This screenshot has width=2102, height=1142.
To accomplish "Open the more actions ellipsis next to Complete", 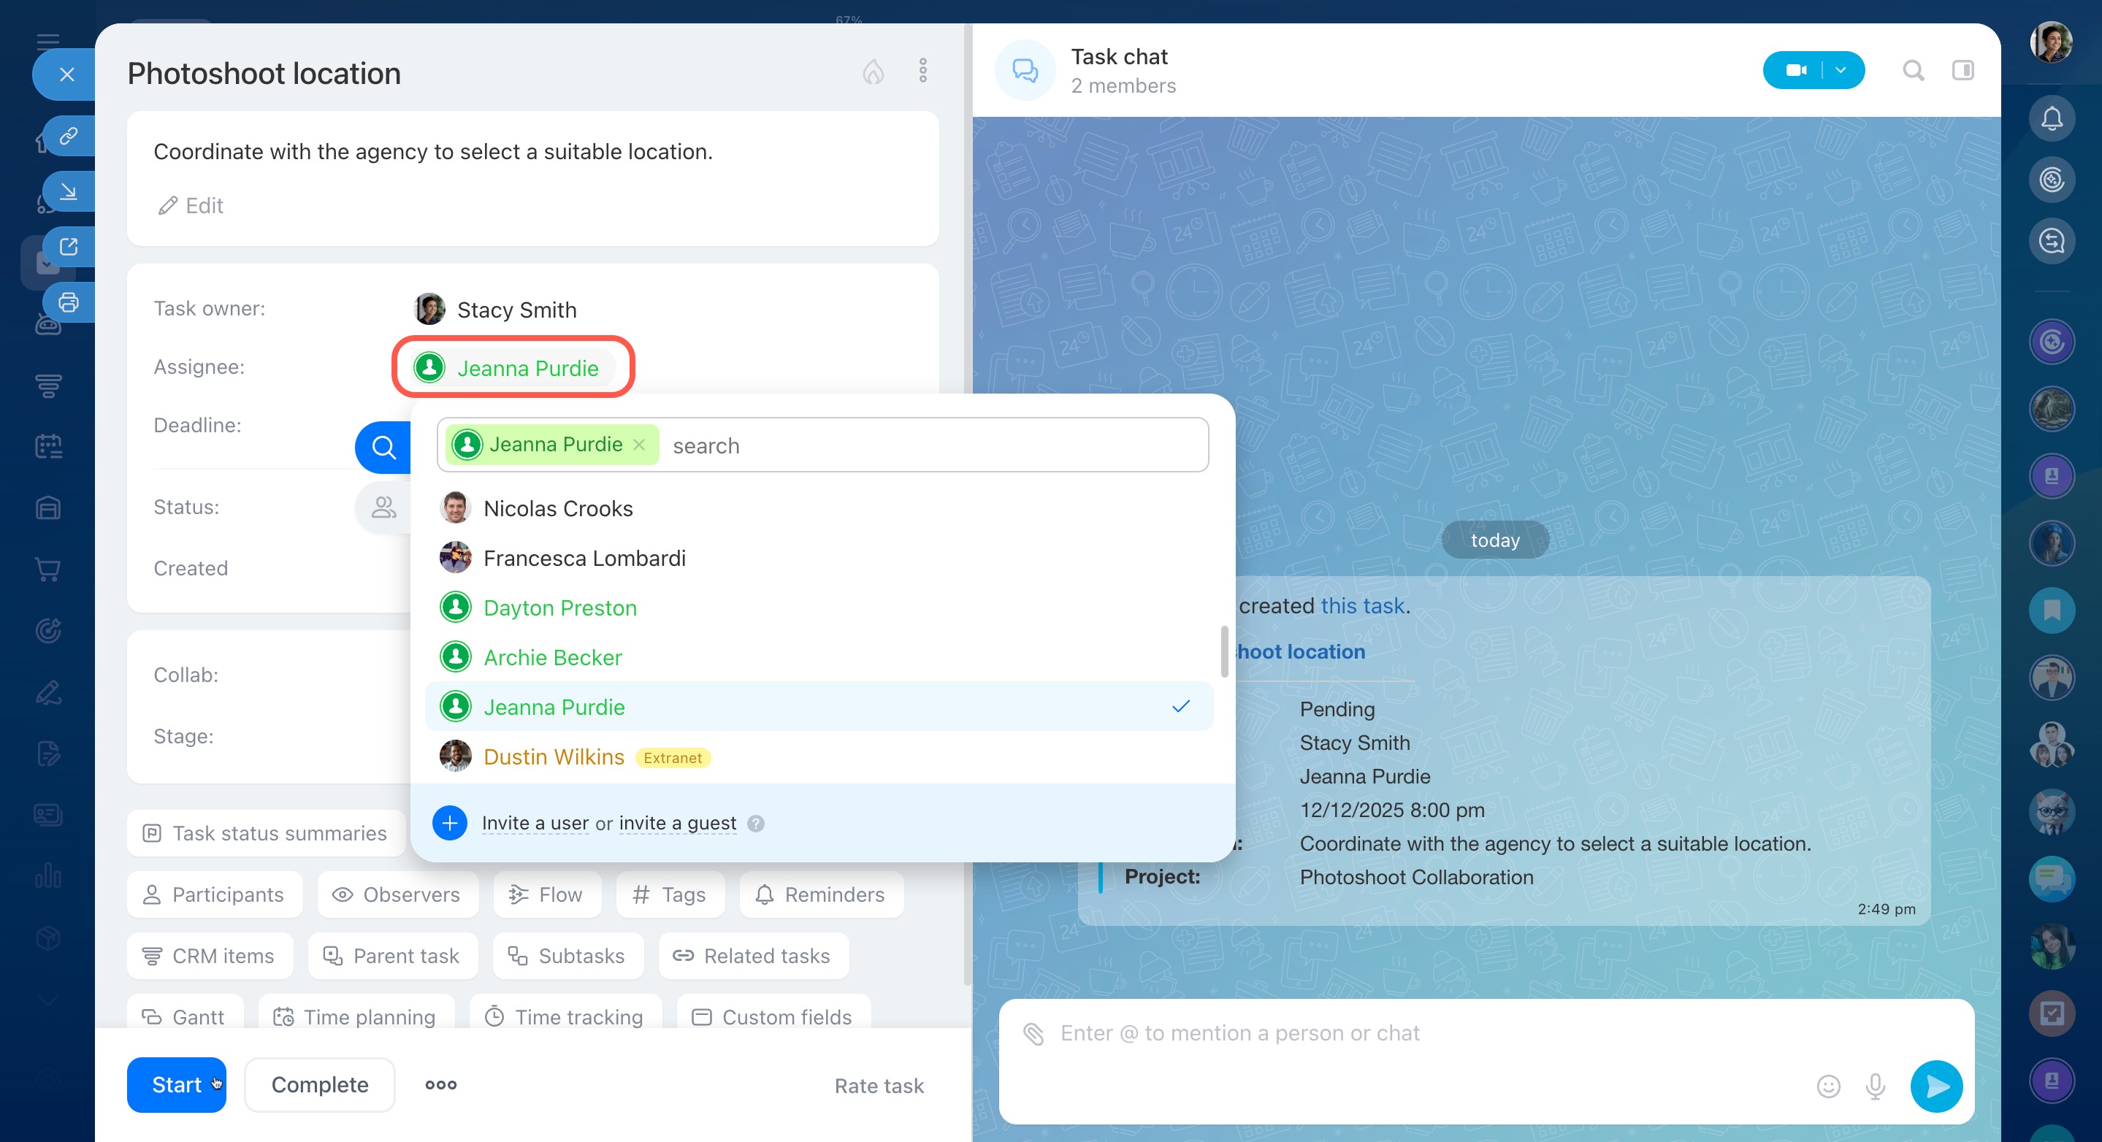I will [440, 1085].
